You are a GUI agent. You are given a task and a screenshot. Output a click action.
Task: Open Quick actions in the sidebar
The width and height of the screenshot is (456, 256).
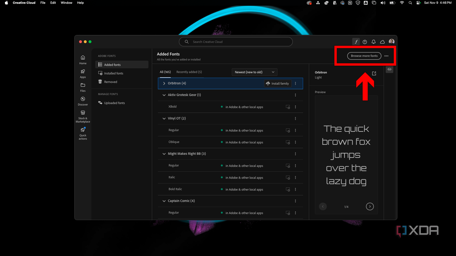83,134
